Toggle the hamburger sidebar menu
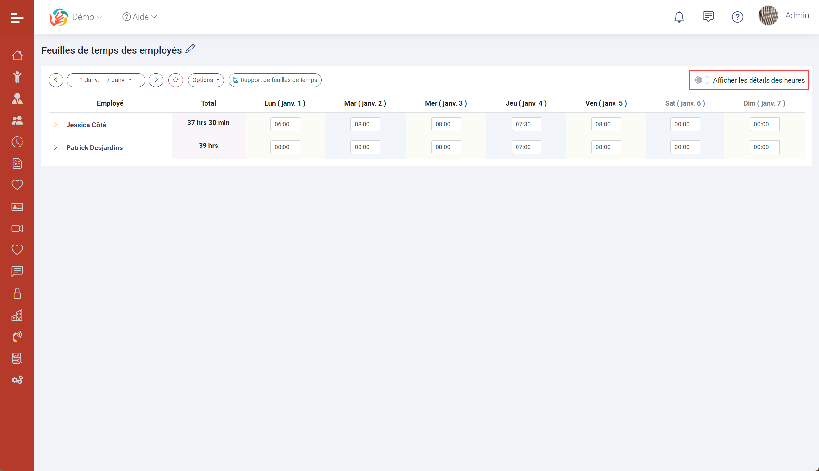 [x=17, y=18]
